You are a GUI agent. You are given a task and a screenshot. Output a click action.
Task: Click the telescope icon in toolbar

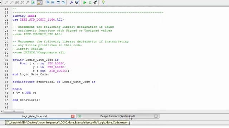[x=95, y=2]
